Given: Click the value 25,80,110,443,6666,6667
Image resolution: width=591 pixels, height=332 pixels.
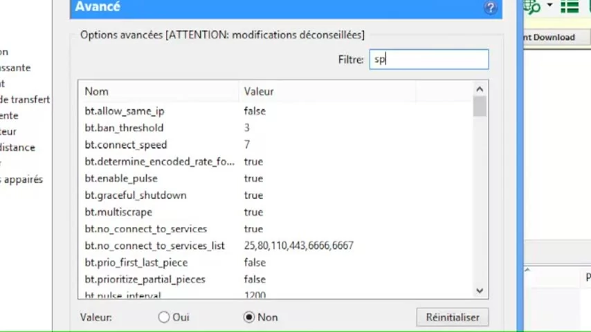Looking at the screenshot, I should [298, 246].
